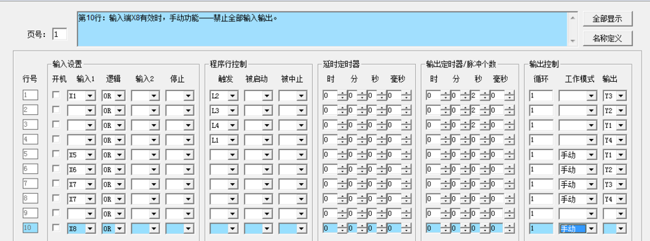Click 循环 field in row 9
Screen dimensions: 650x241
tap(541, 214)
